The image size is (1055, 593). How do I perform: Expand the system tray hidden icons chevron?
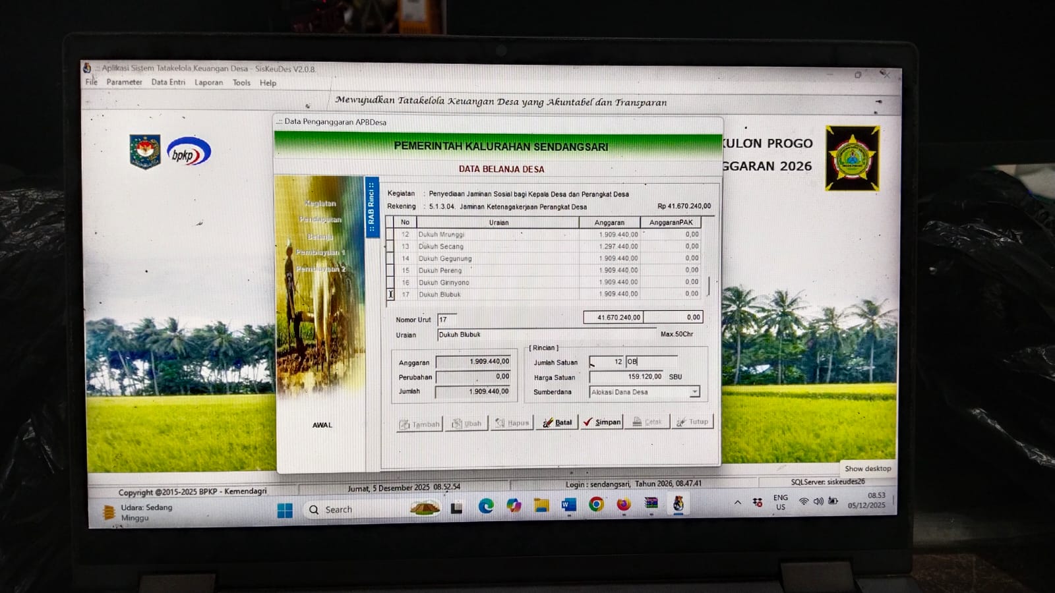coord(737,502)
